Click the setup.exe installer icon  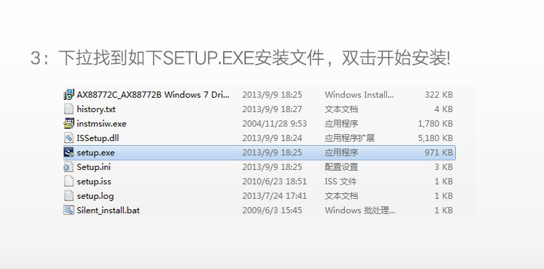[x=69, y=153]
